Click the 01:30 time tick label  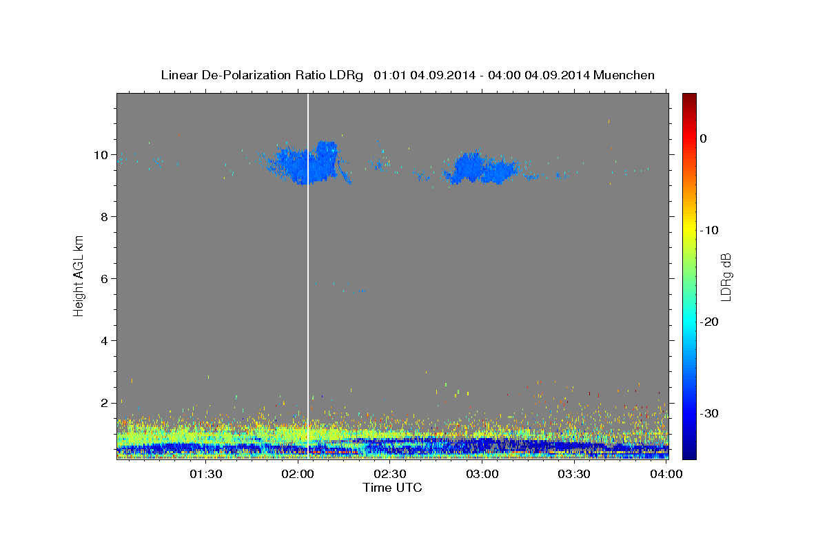click(x=205, y=474)
